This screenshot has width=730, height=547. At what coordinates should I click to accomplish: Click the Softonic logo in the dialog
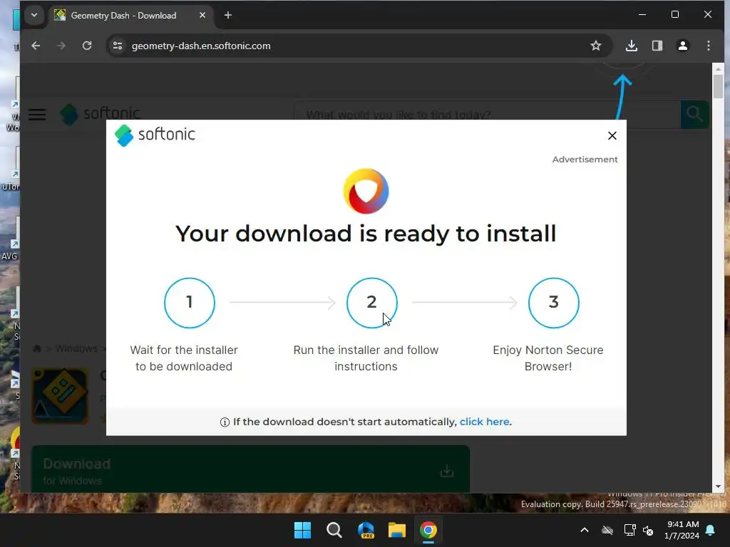pyautogui.click(x=155, y=135)
